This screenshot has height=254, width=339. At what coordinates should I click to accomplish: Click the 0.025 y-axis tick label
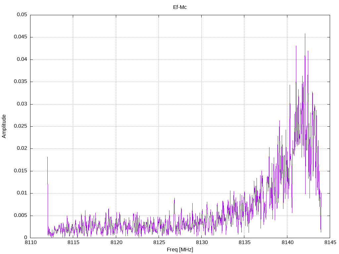pyautogui.click(x=21, y=126)
